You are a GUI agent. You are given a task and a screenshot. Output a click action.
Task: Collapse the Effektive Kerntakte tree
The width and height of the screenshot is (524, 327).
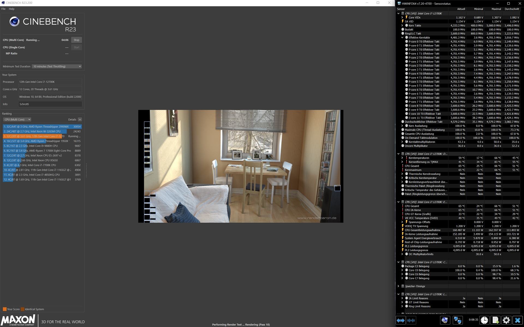pyautogui.click(x=402, y=37)
